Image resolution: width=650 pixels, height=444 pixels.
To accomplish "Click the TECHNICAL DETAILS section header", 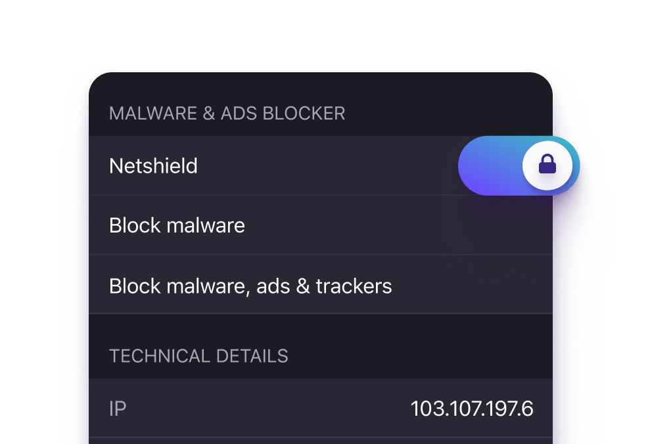I will [x=198, y=356].
